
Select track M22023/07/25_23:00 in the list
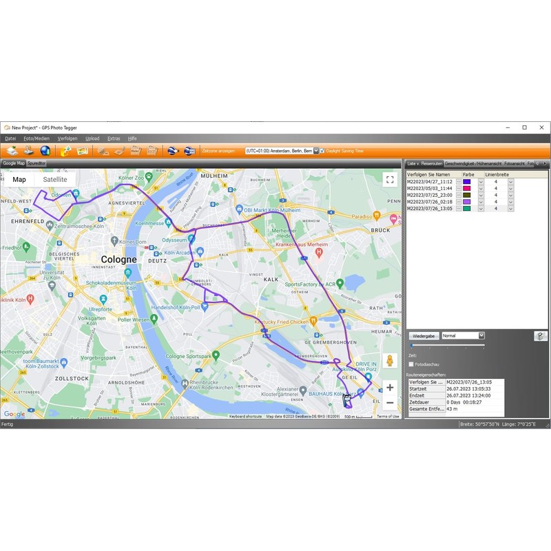click(430, 195)
